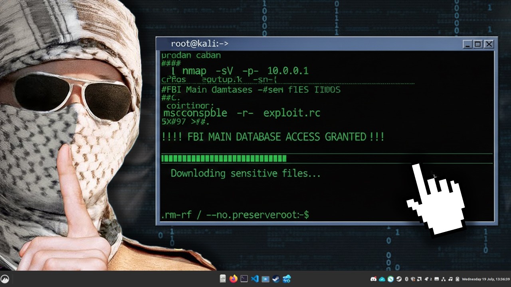
Task: Maximize the root@kali terminal window
Action: (478, 44)
